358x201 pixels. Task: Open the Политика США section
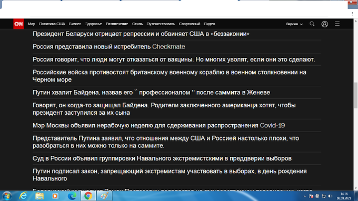pyautogui.click(x=52, y=24)
